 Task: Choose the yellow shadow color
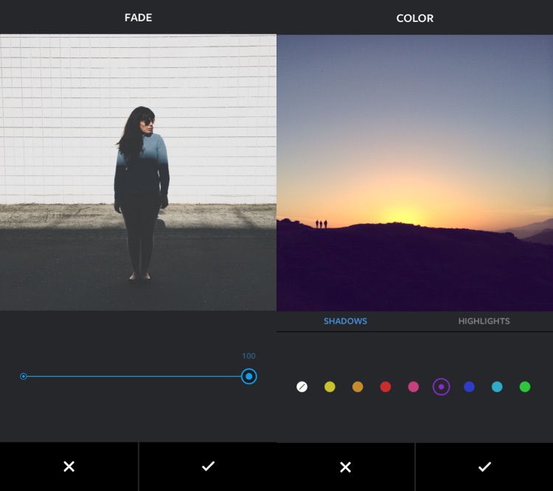tap(330, 386)
